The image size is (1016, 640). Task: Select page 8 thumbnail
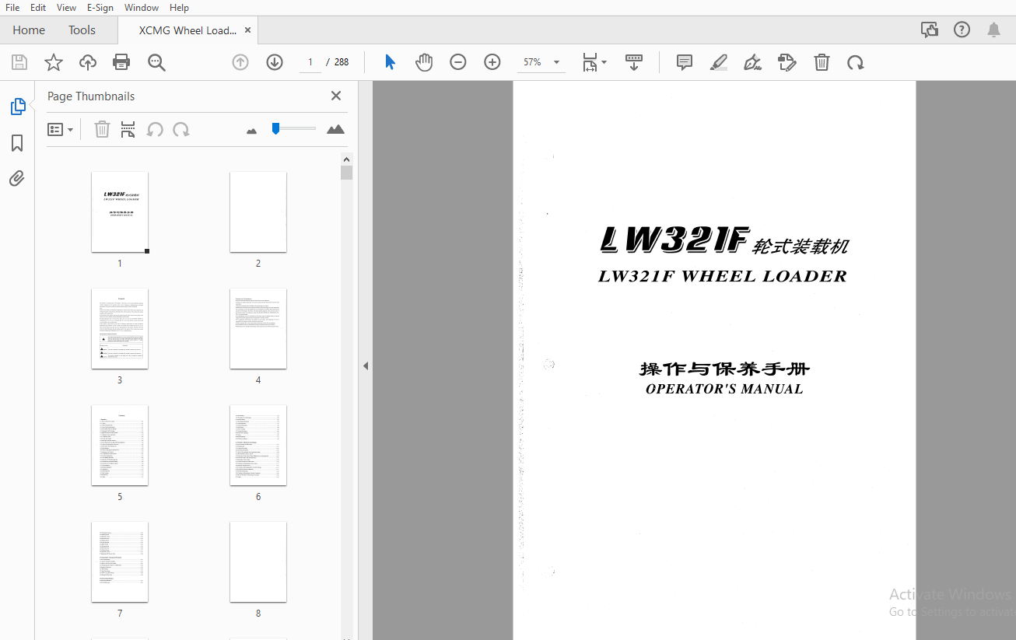point(258,562)
